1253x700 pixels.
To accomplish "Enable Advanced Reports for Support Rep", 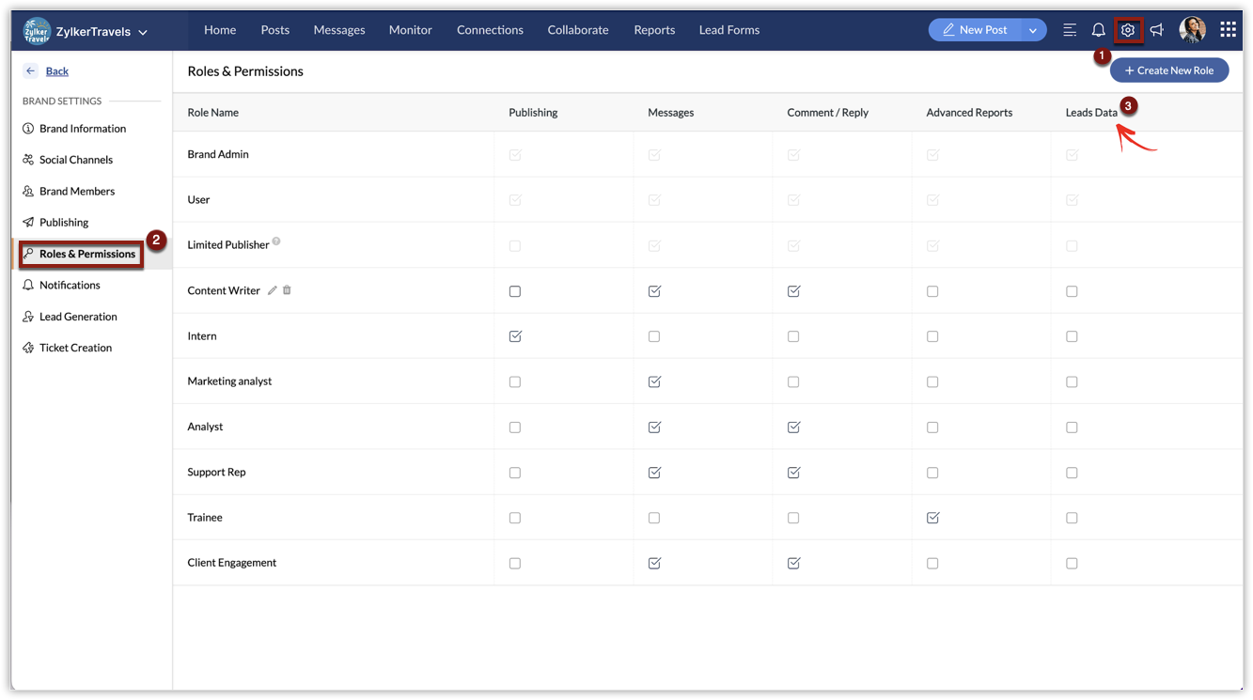I will (x=932, y=473).
